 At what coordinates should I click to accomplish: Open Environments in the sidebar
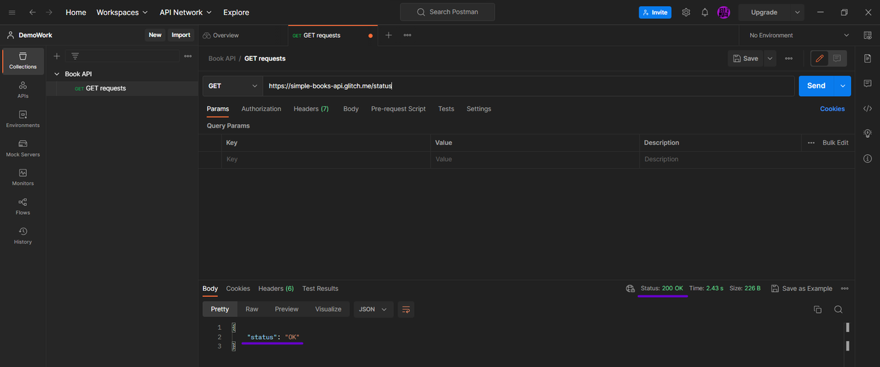[23, 119]
